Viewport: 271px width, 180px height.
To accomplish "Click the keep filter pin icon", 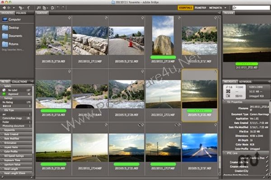I will pyautogui.click(x=2, y=177).
